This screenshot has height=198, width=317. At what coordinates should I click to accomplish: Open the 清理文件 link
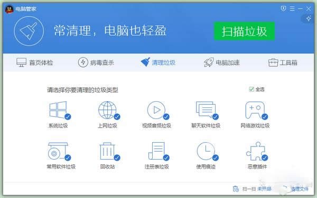[300, 189]
